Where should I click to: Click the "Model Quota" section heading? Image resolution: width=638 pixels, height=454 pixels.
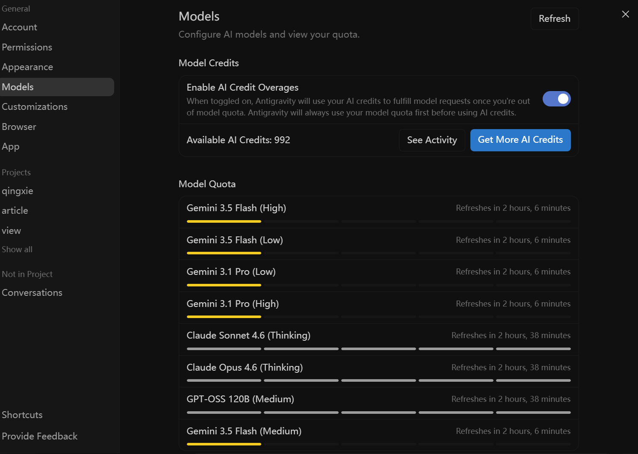click(x=207, y=184)
